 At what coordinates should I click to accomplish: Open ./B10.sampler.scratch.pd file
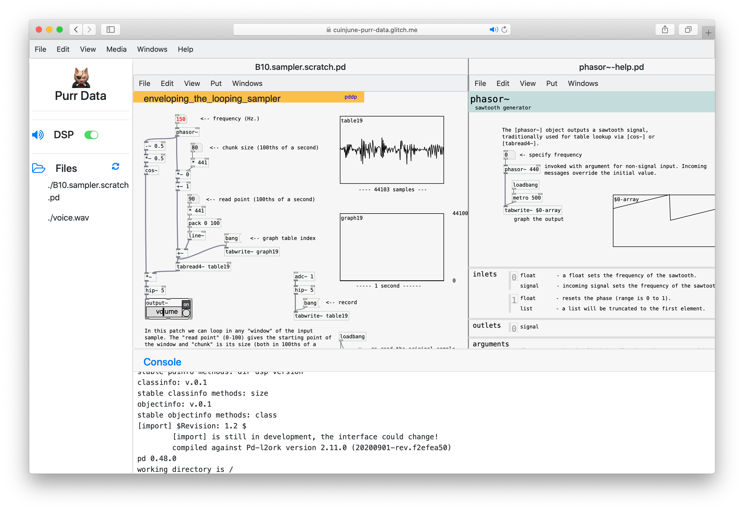point(88,191)
